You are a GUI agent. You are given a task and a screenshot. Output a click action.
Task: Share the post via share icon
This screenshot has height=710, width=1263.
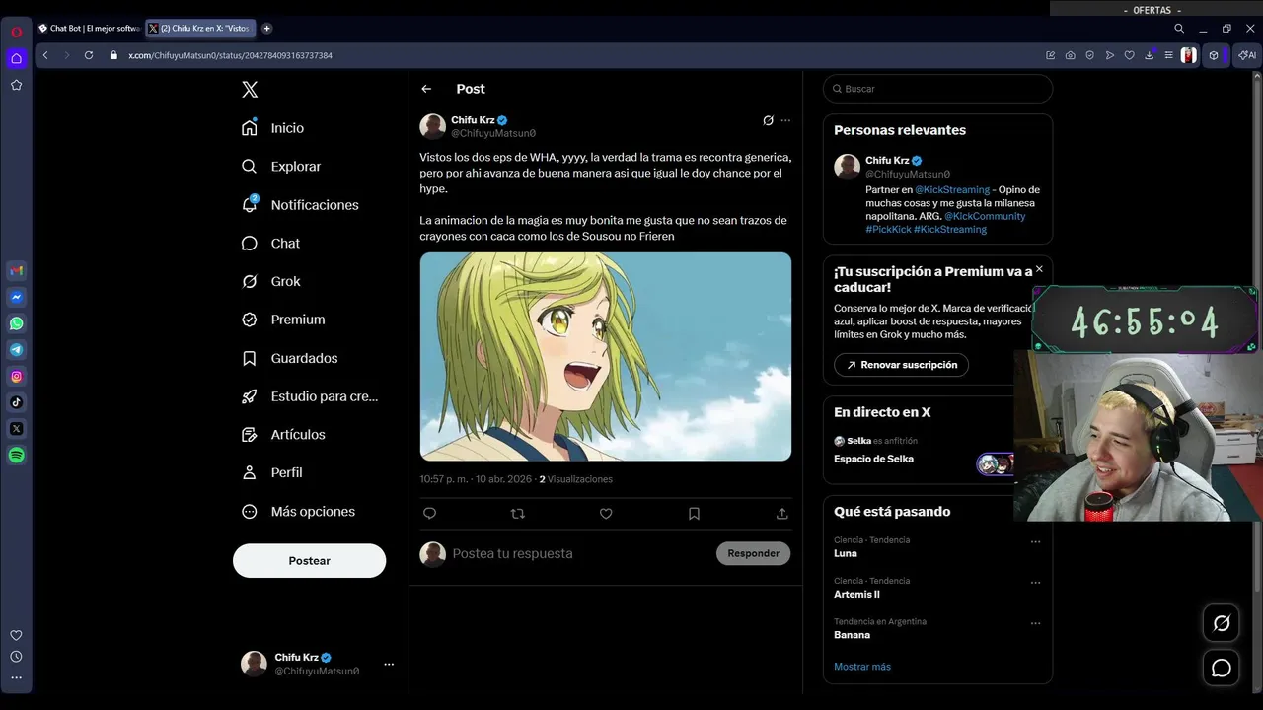(x=782, y=514)
